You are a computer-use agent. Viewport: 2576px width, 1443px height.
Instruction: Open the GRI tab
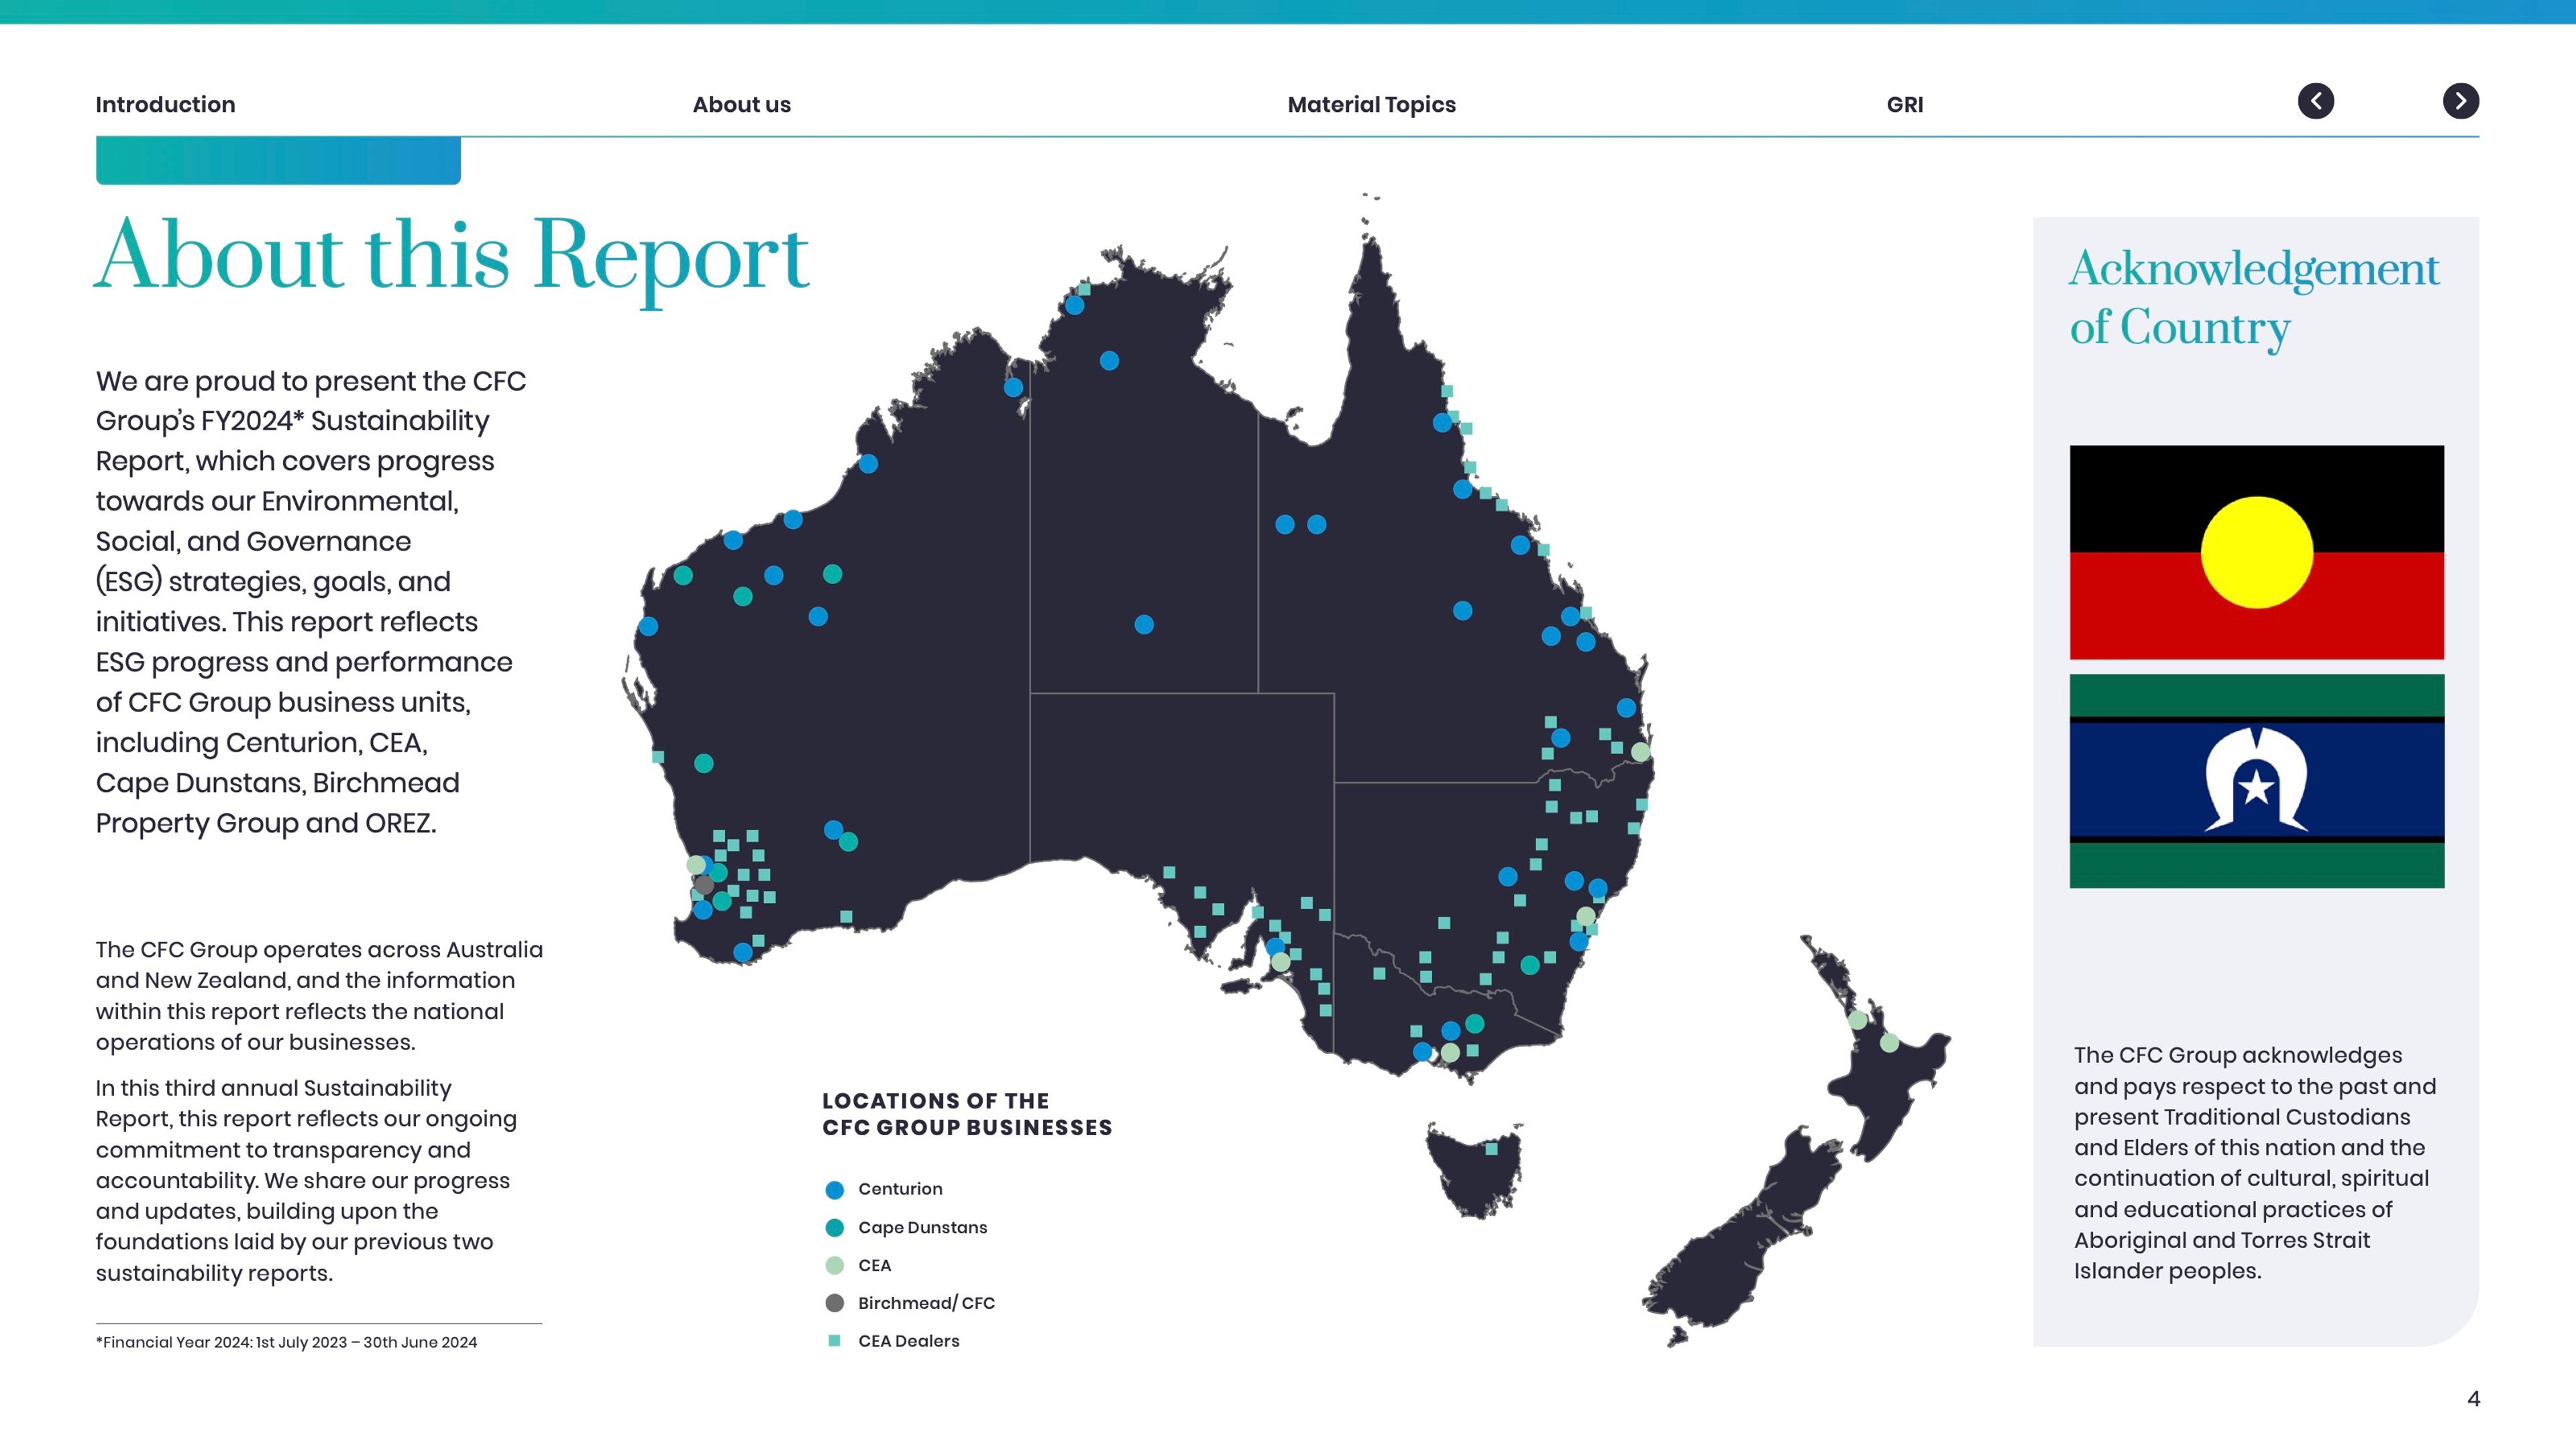(1905, 105)
